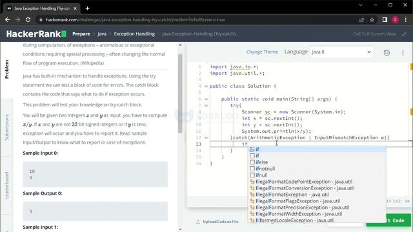Select the 'ifelse' suggestion

[x=317, y=162]
